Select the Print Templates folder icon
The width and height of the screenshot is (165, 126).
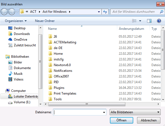(50, 93)
